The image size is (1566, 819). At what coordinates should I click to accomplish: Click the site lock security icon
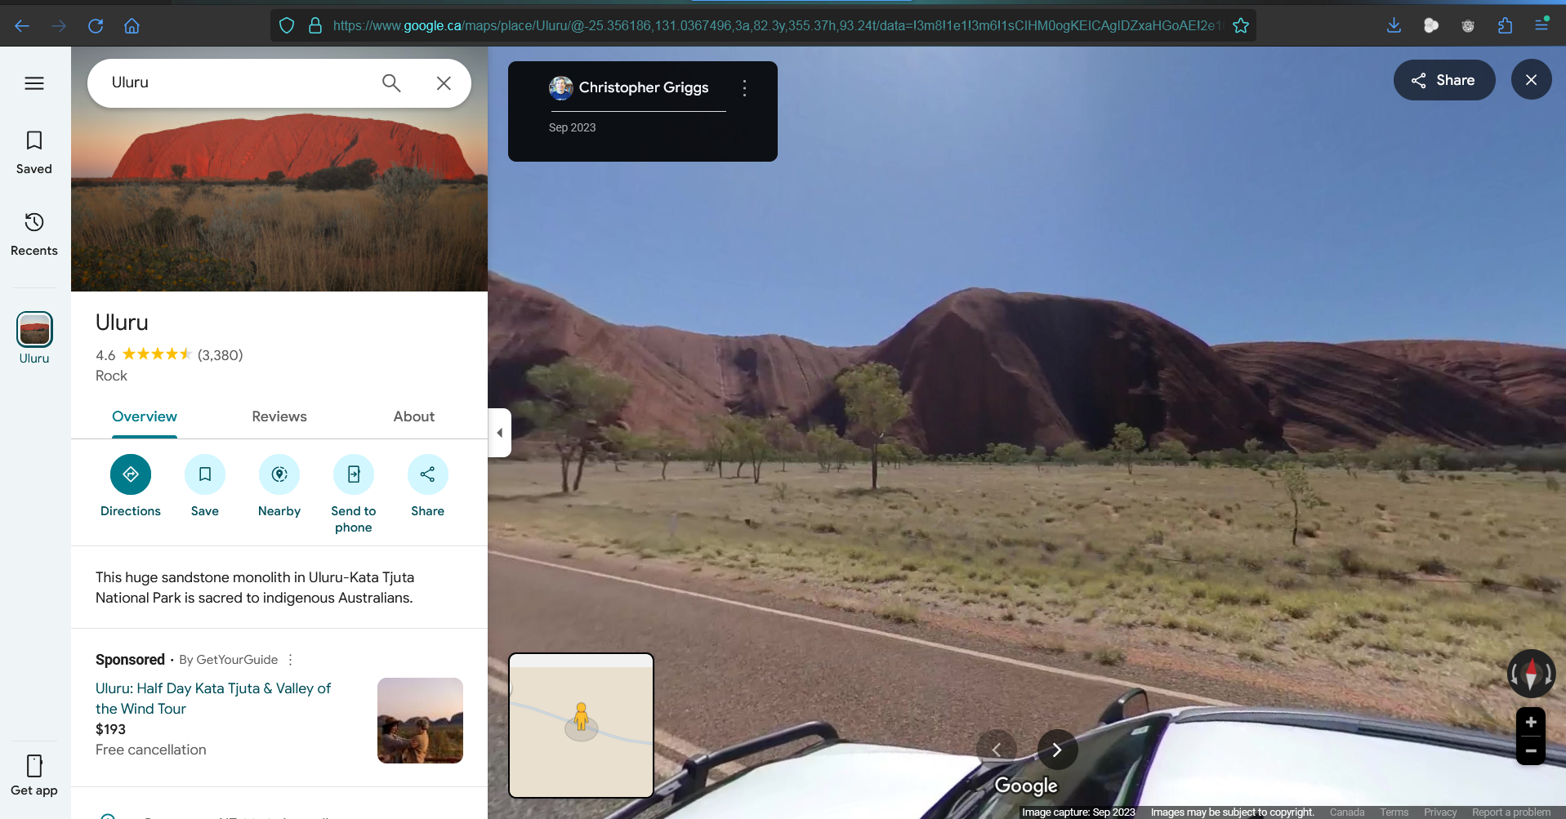point(315,25)
